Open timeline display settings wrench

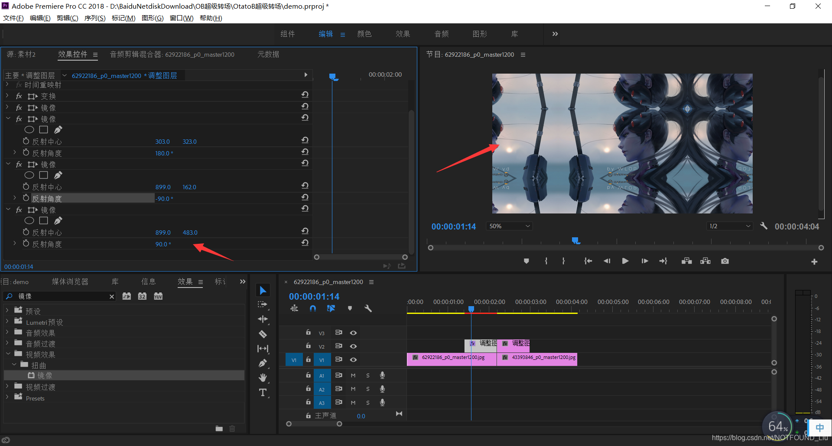point(368,308)
